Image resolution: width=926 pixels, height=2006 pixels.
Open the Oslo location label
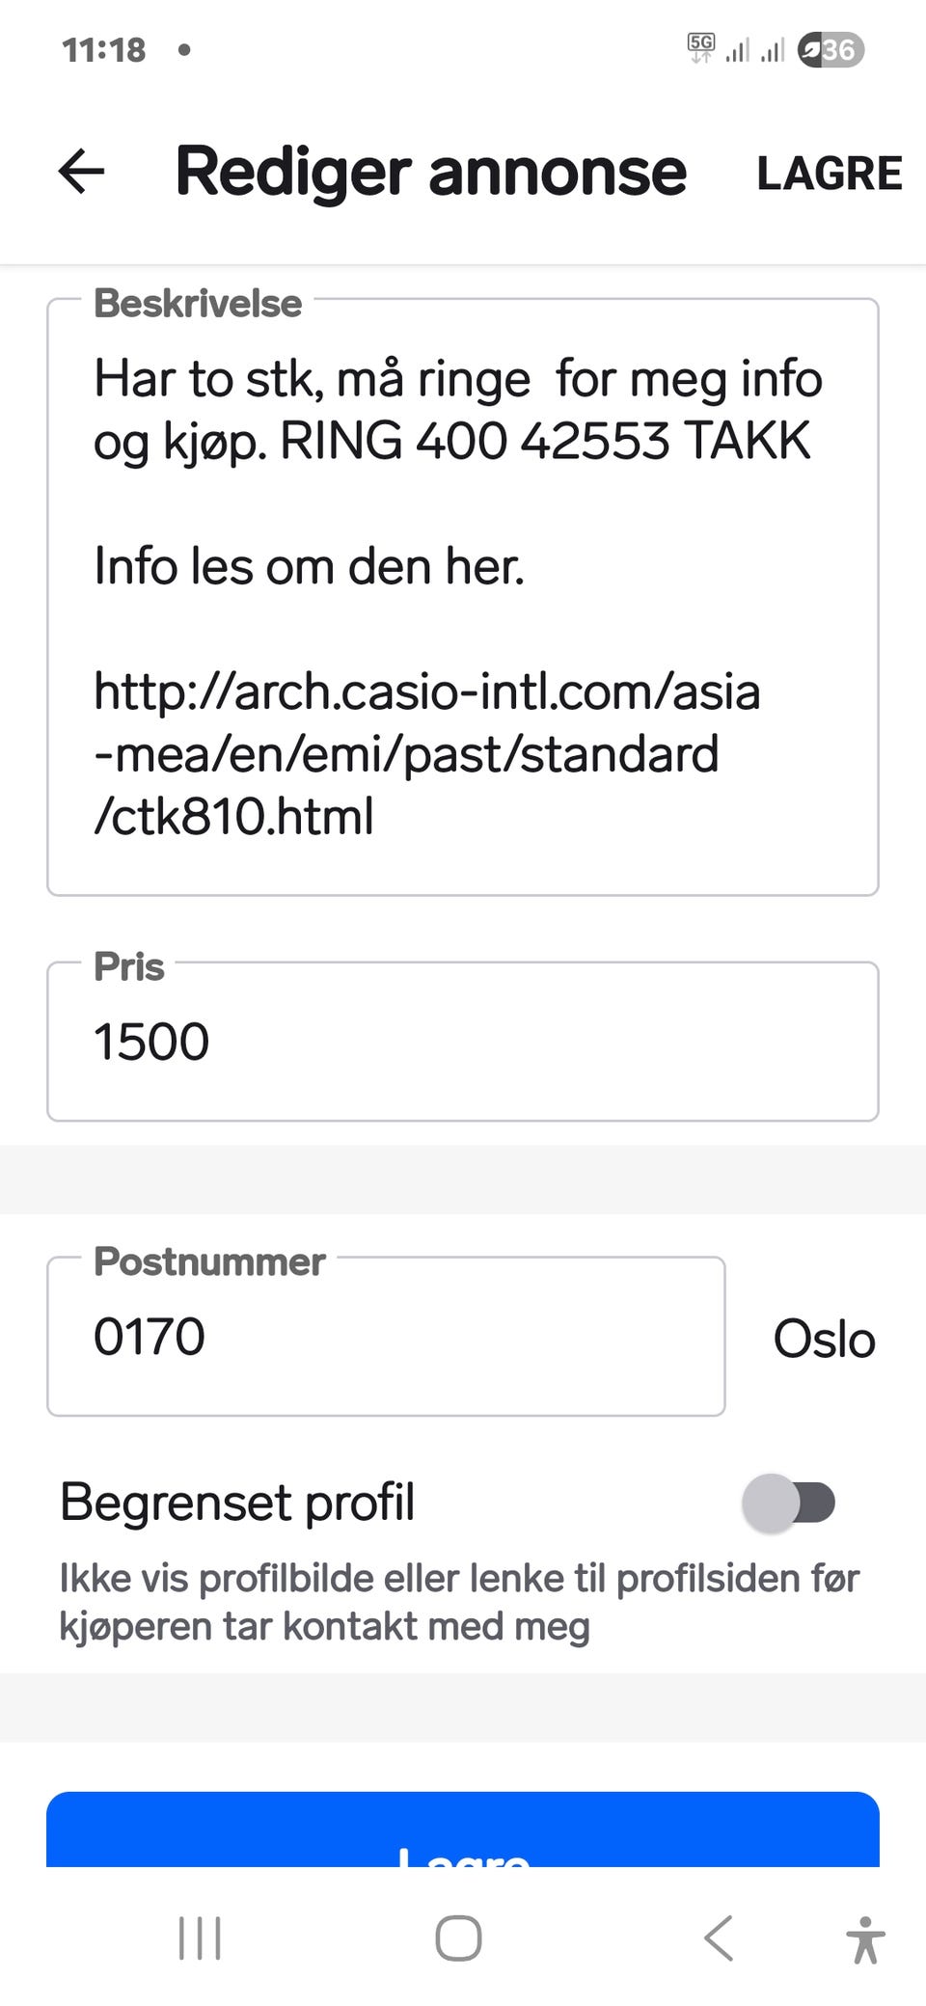point(824,1338)
